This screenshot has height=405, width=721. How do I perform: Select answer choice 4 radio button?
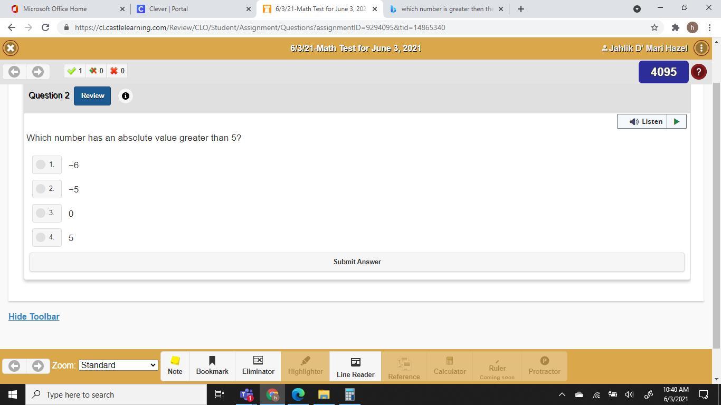[41, 237]
